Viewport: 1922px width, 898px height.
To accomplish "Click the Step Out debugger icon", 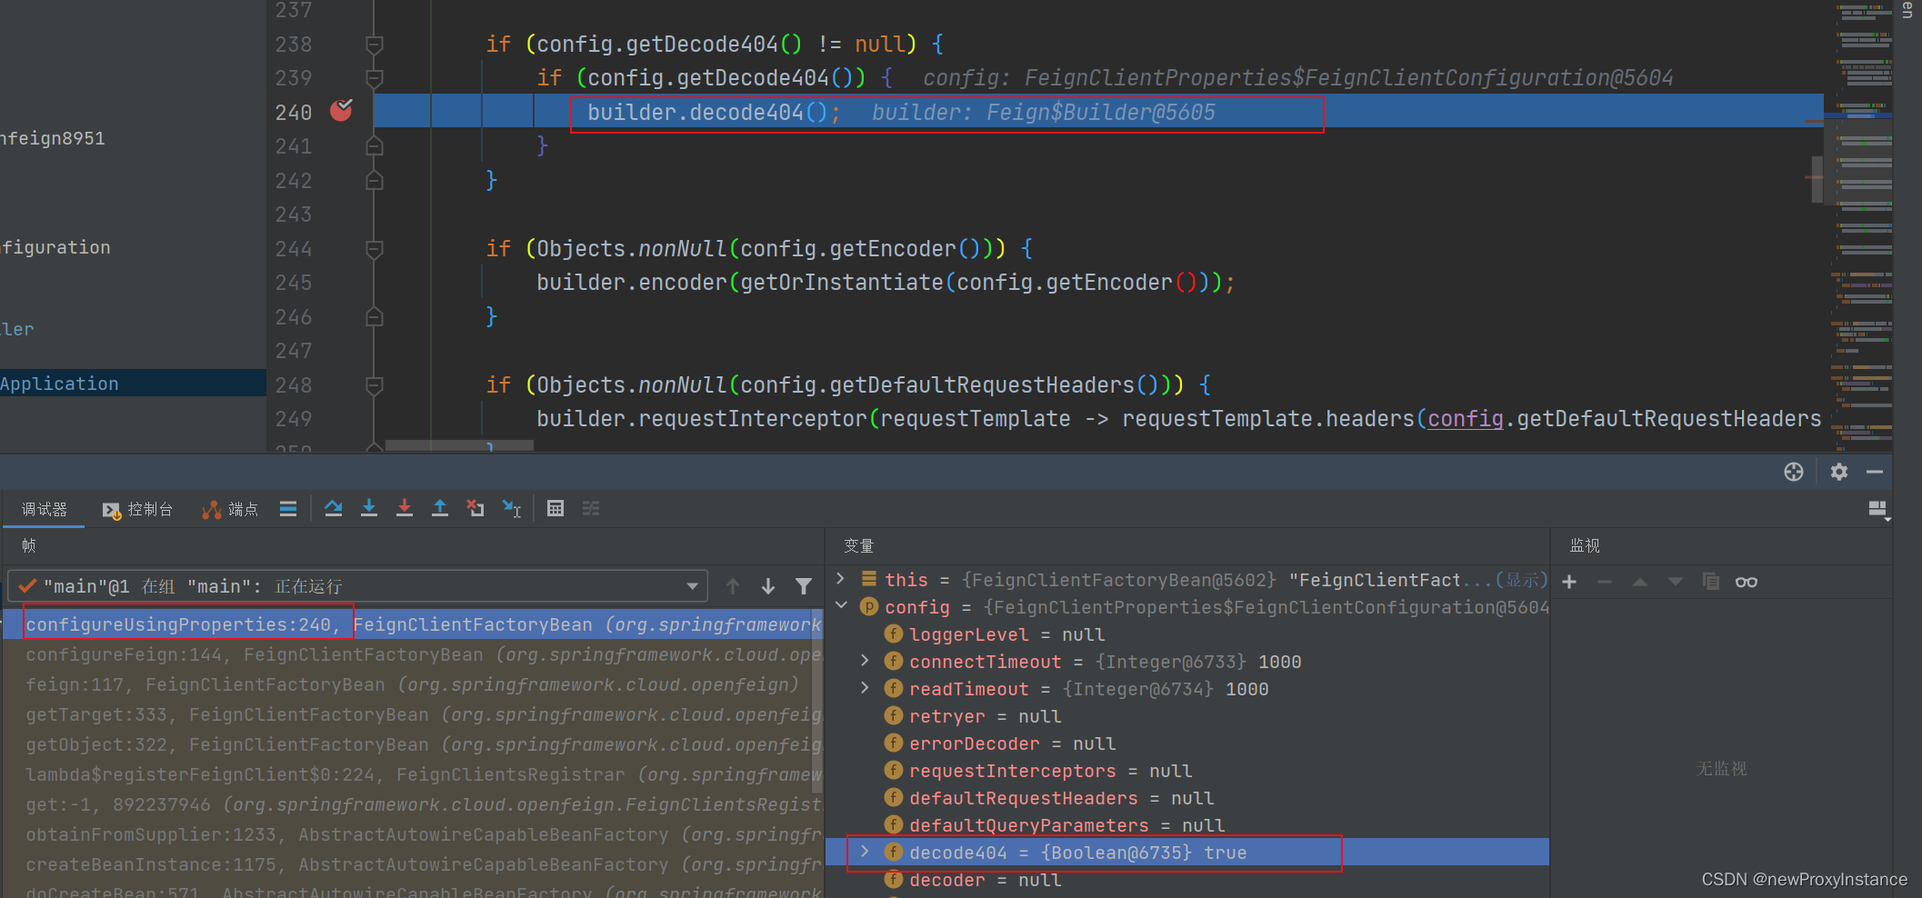I will pos(440,509).
